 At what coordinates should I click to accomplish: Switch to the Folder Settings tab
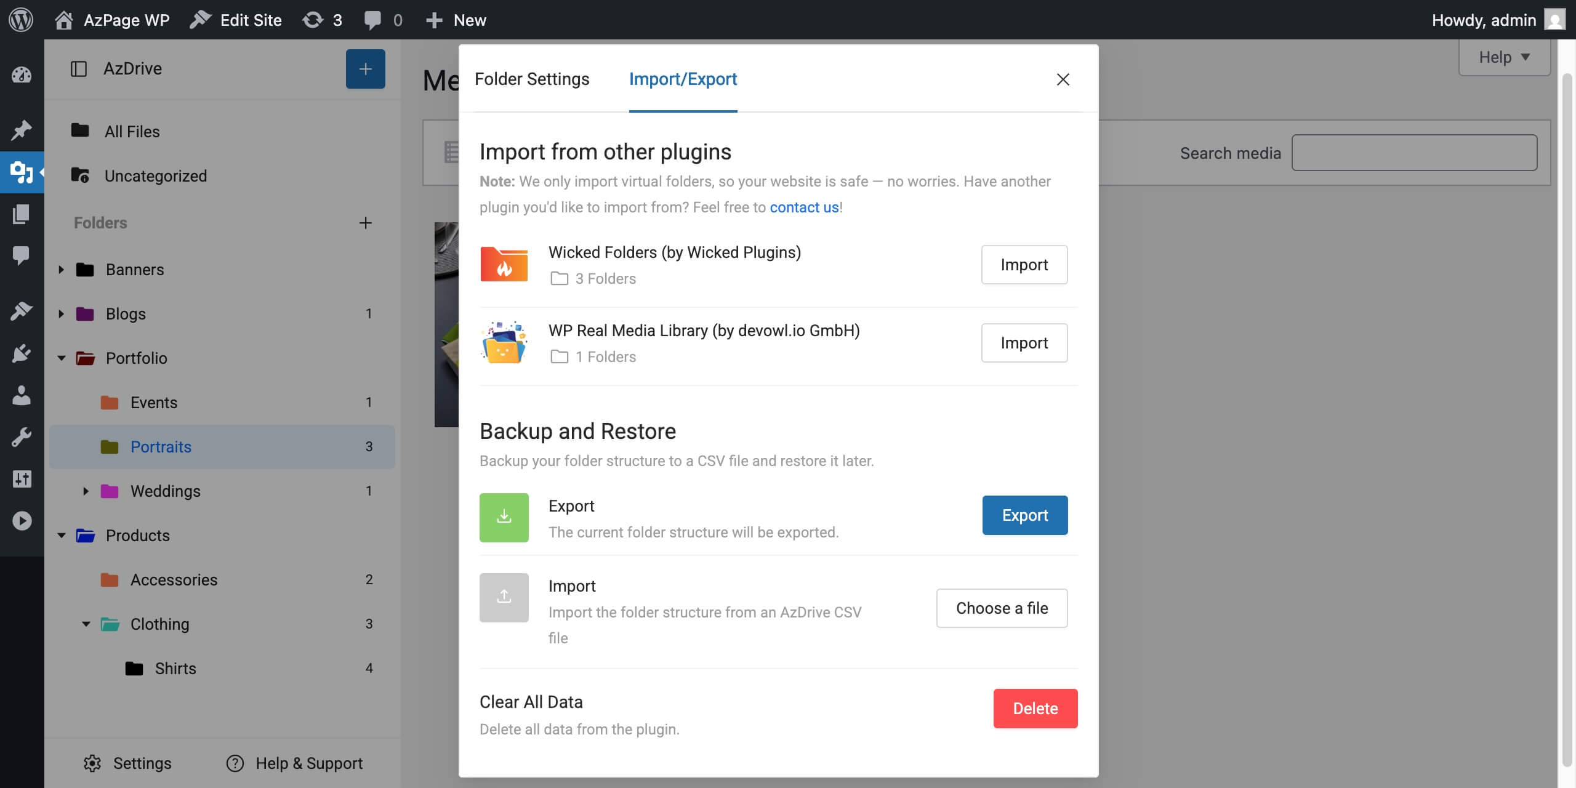(532, 79)
